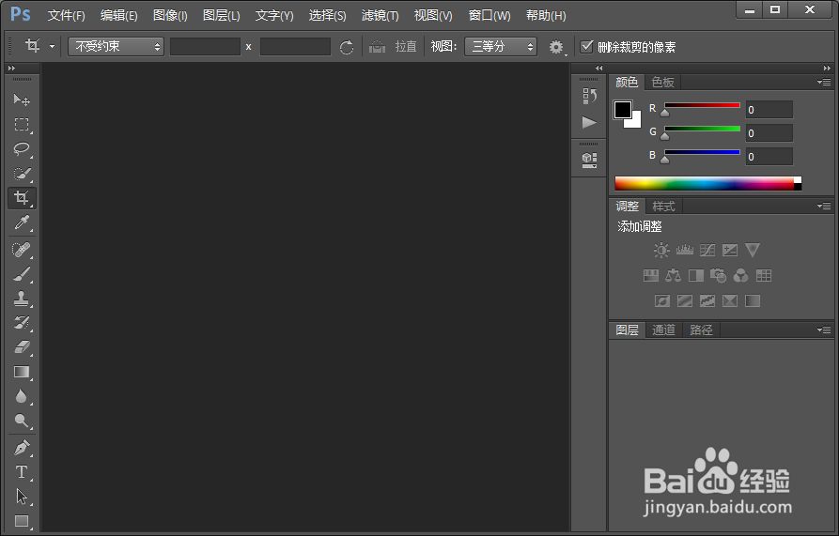The image size is (839, 536).
Task: Switch to the 路径 tab
Action: tap(701, 329)
